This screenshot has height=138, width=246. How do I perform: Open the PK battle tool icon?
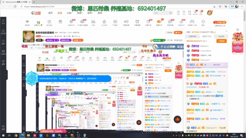[x=71, y=23]
